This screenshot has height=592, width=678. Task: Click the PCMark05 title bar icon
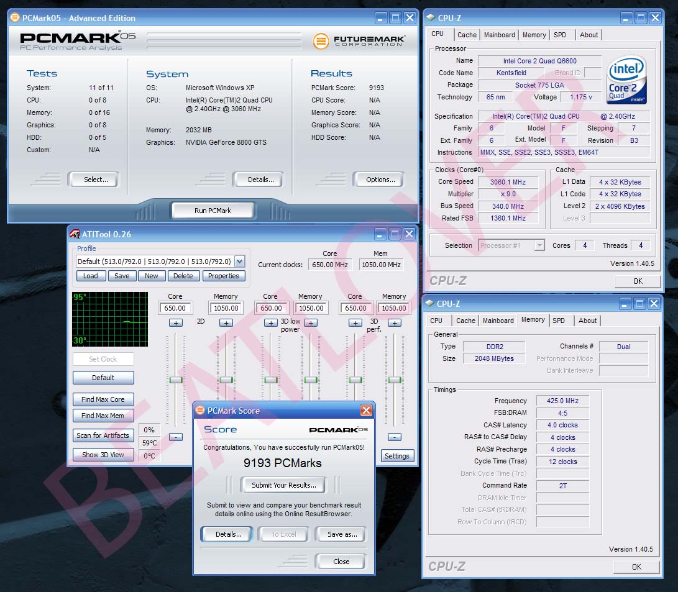[x=15, y=18]
